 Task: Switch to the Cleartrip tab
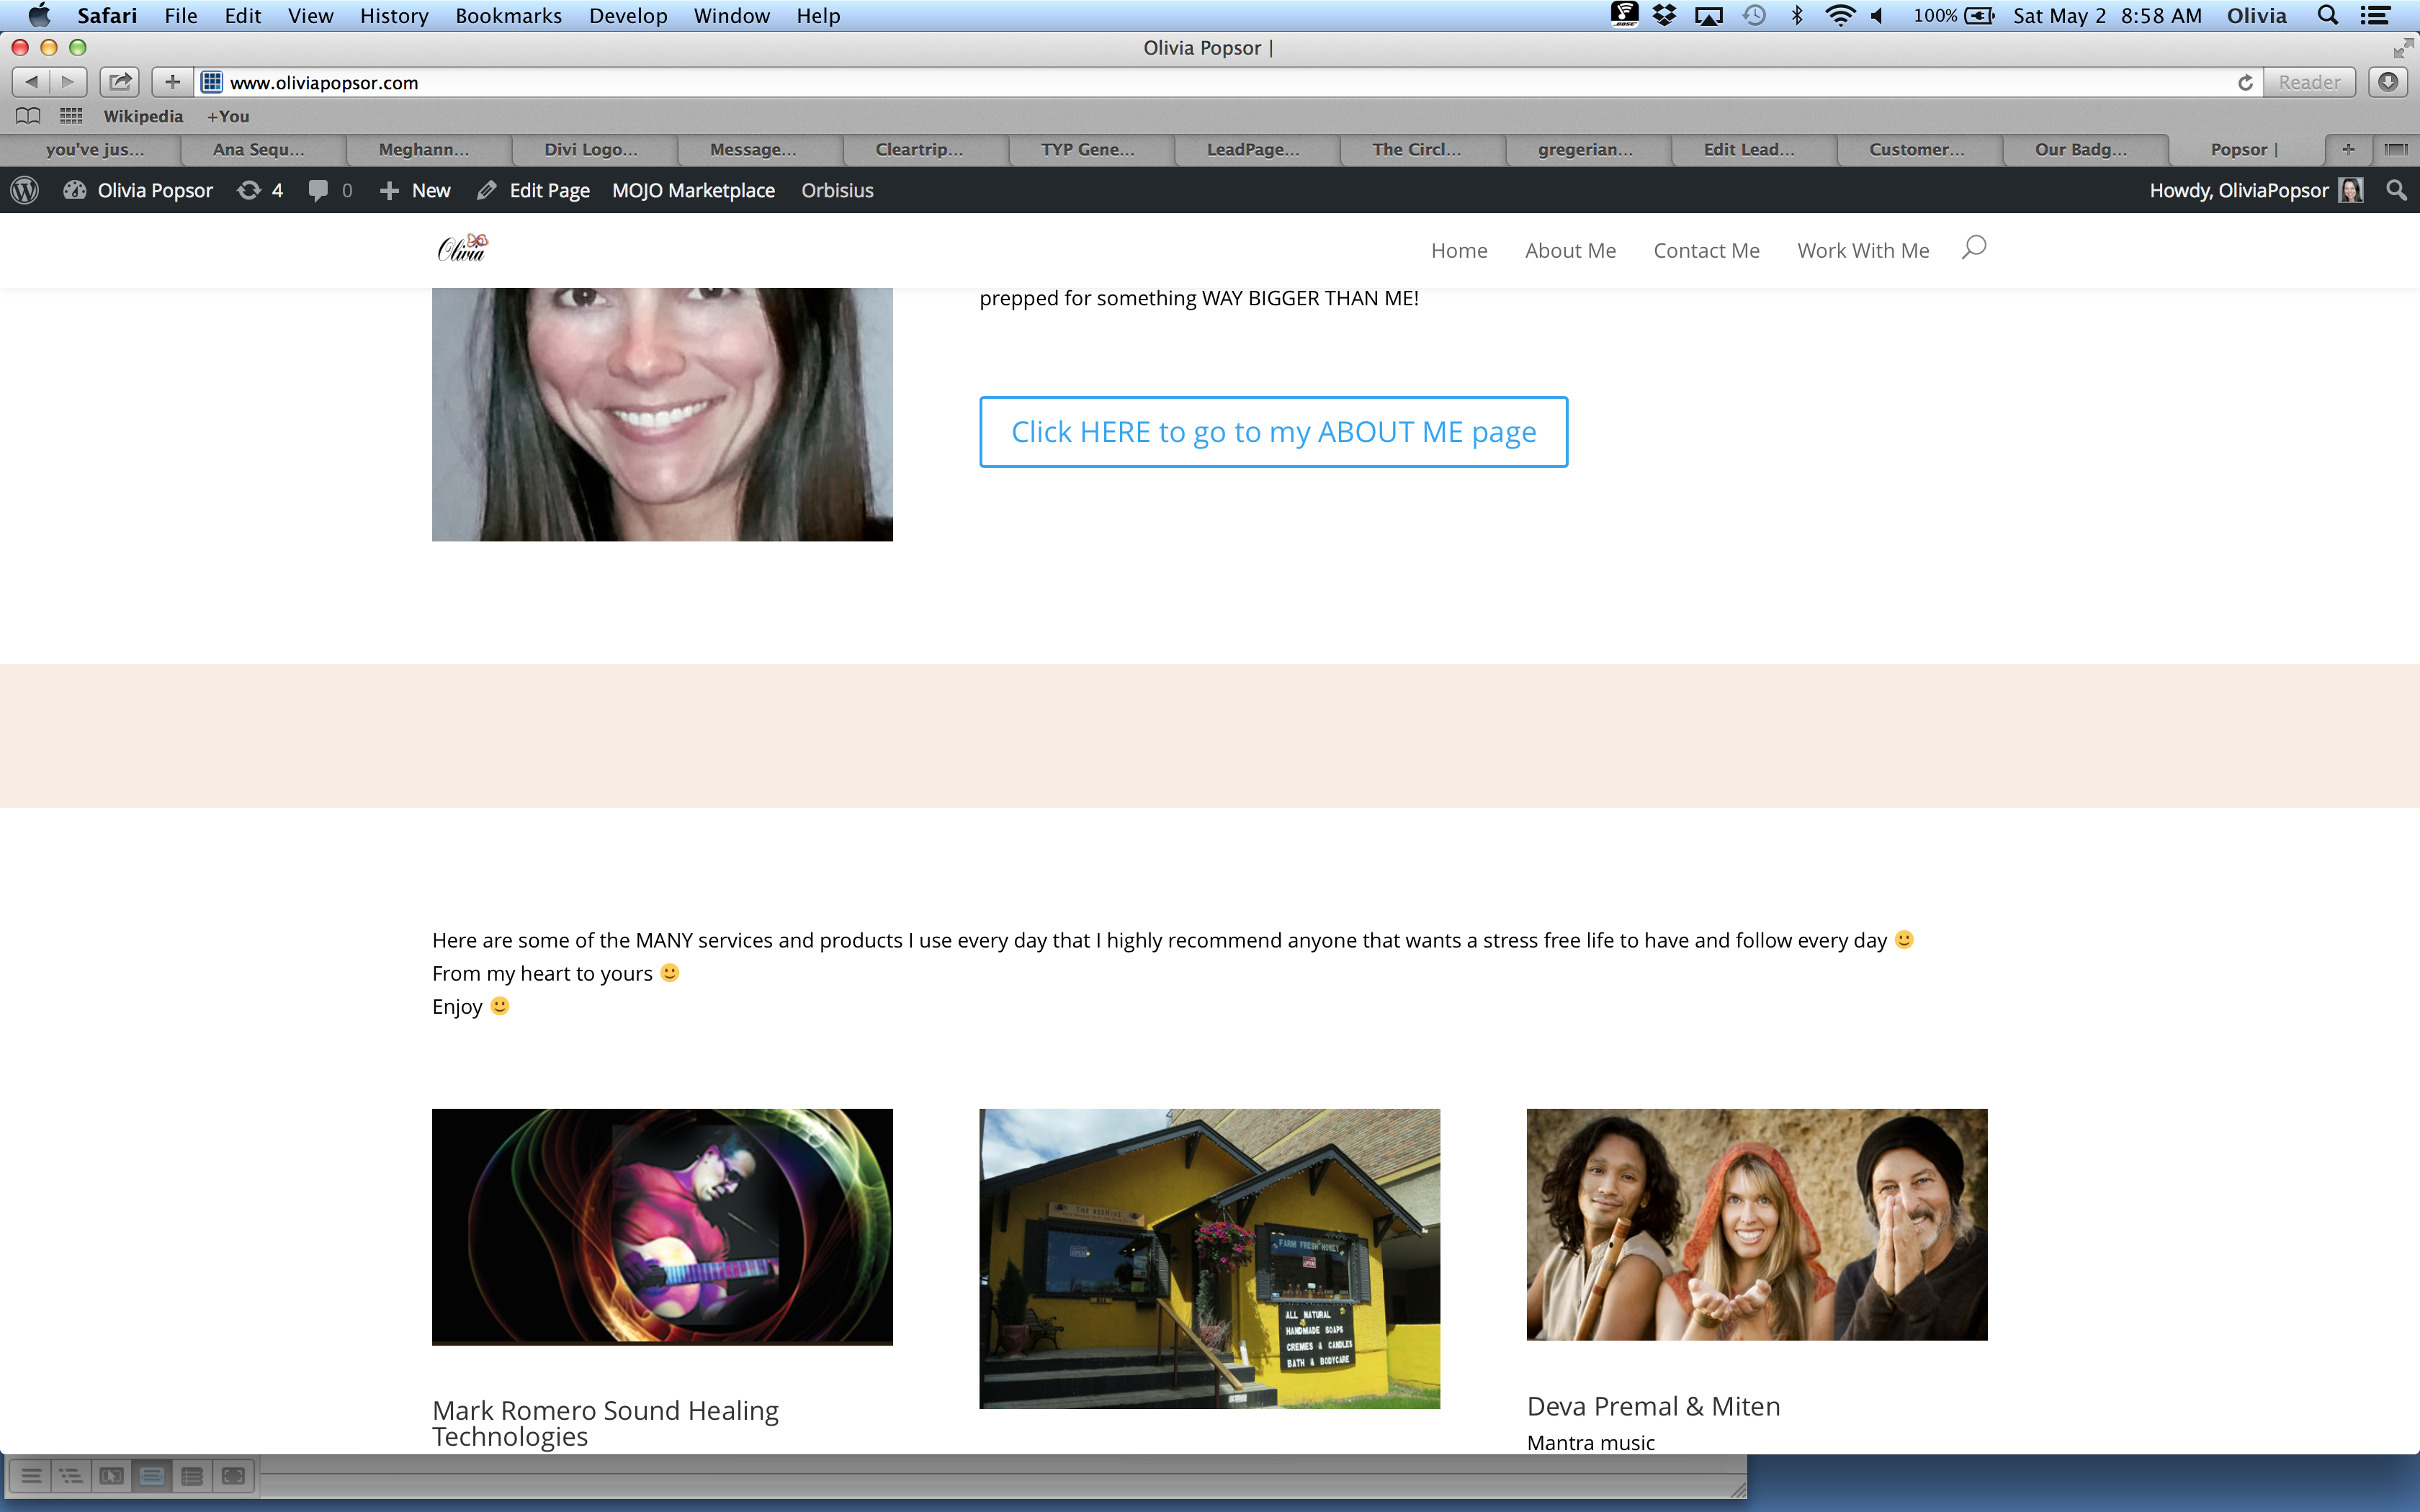925,149
